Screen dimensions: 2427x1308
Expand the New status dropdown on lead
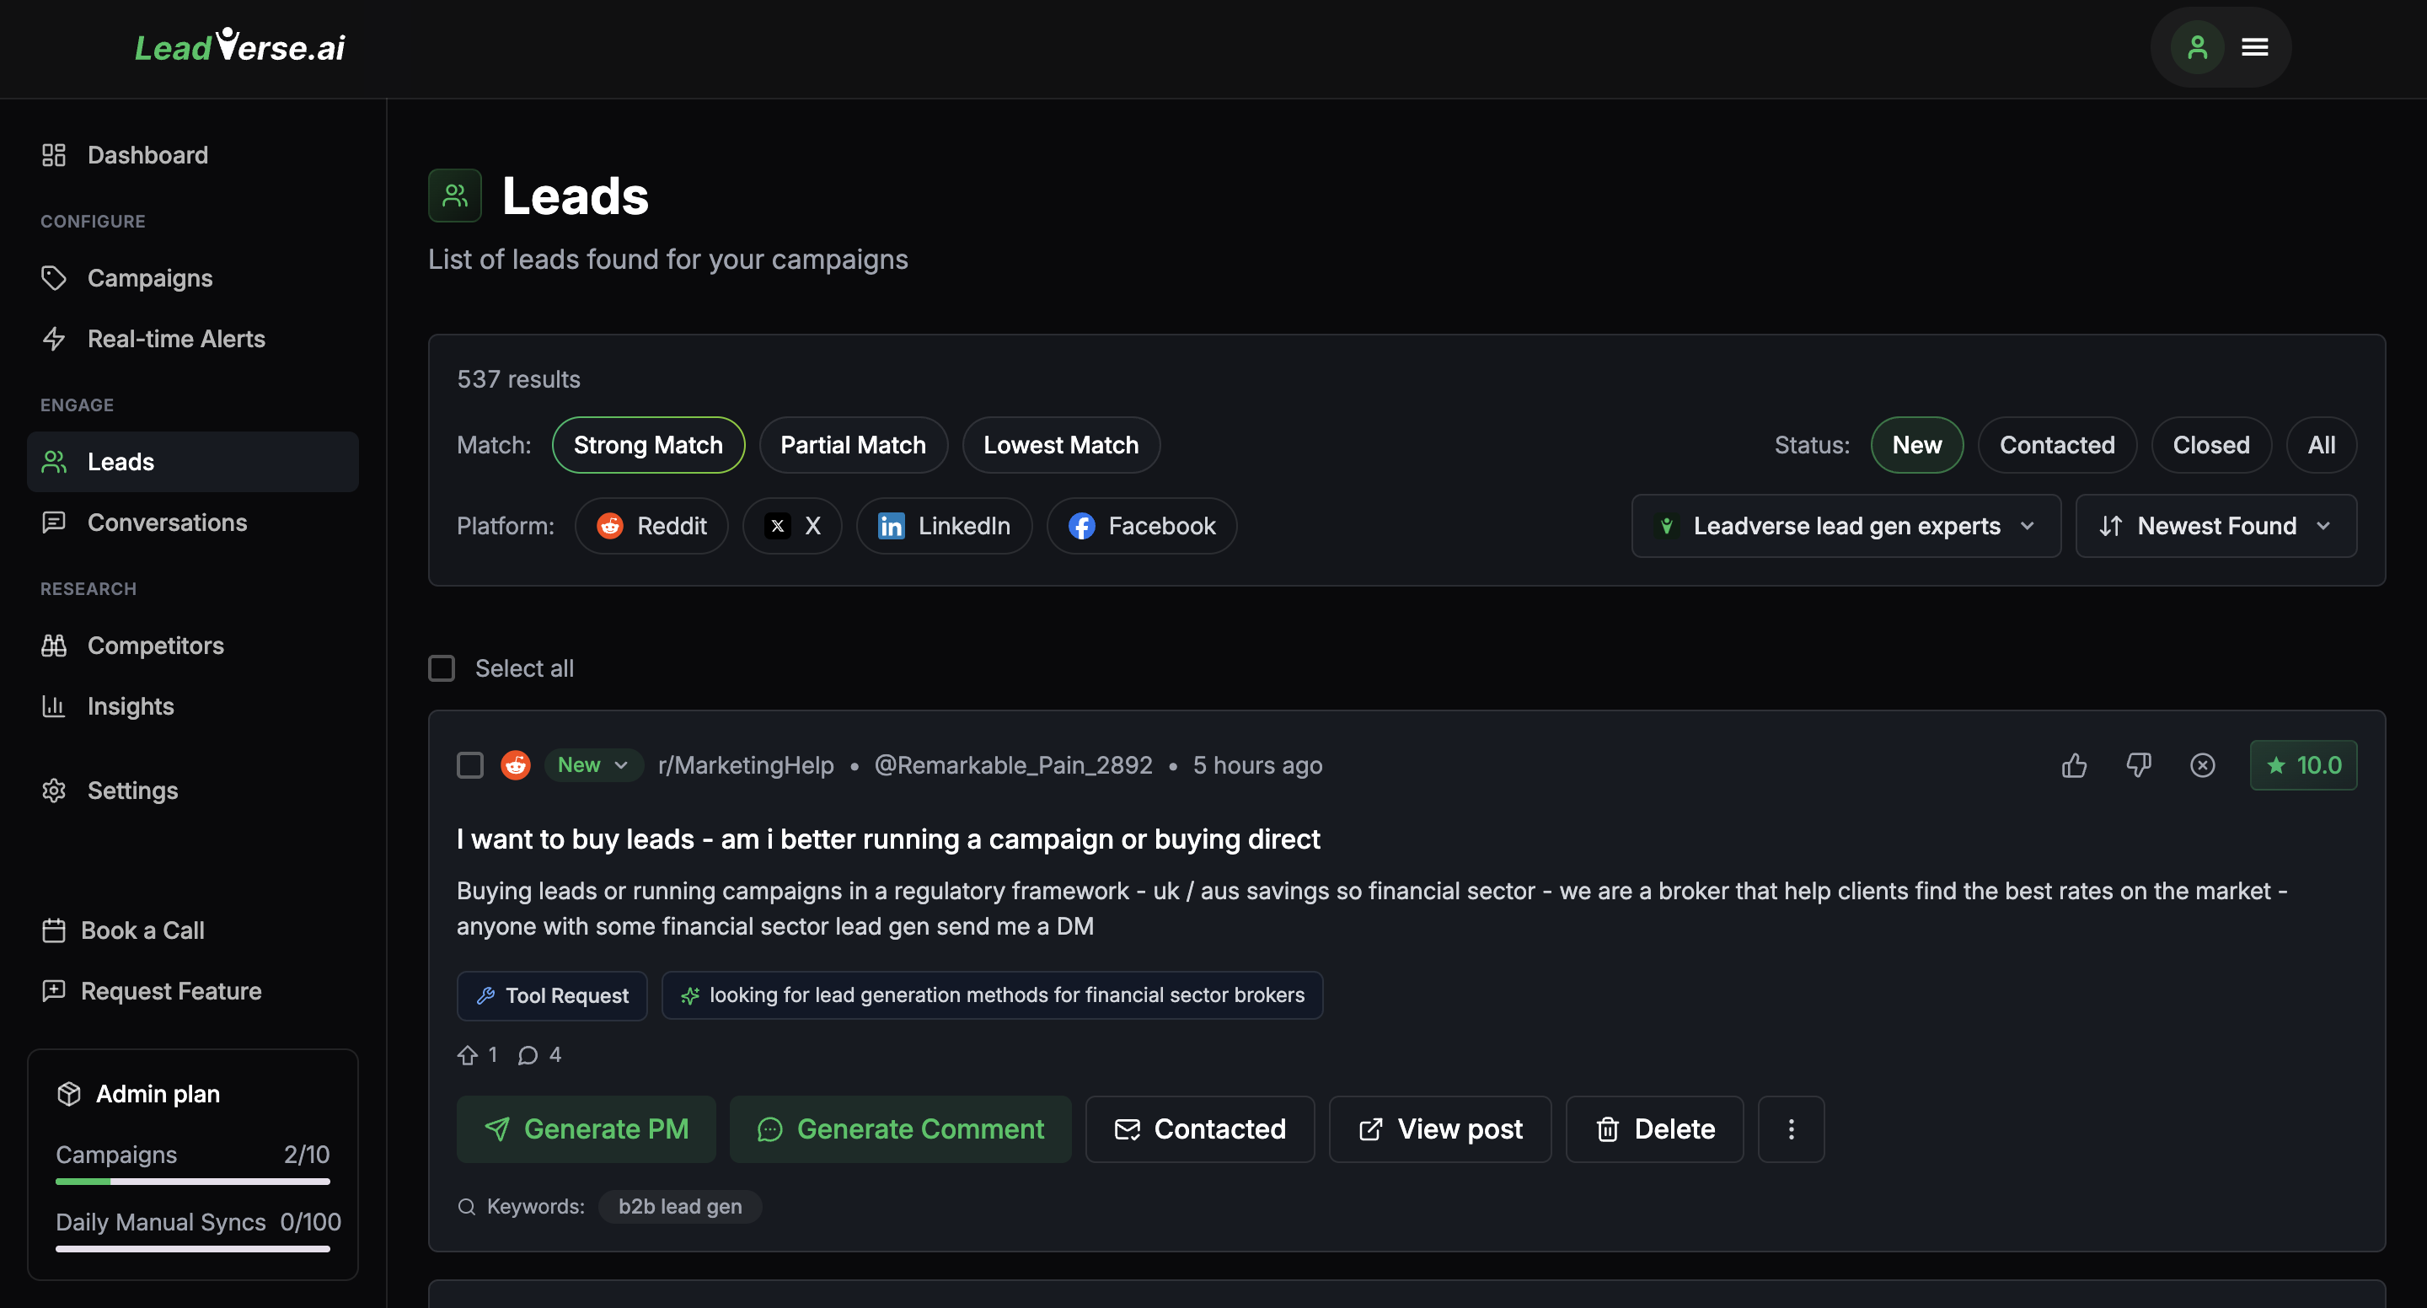592,765
